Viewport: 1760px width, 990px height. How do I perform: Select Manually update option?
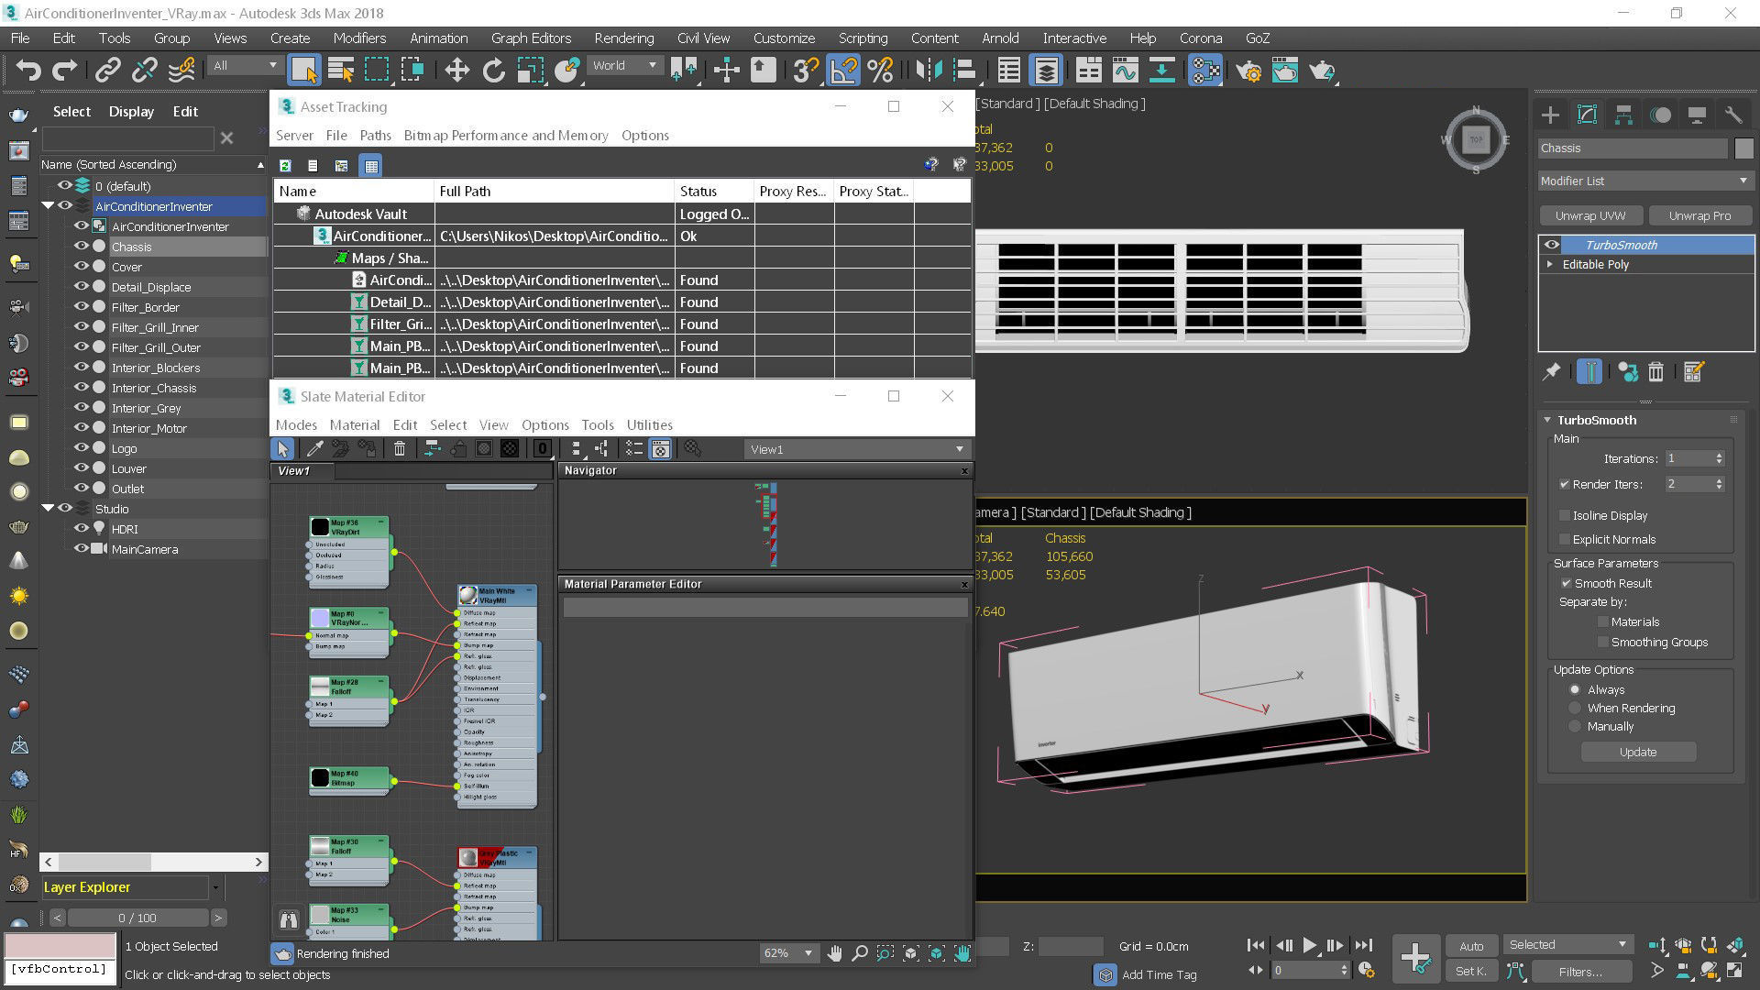pyautogui.click(x=1575, y=726)
